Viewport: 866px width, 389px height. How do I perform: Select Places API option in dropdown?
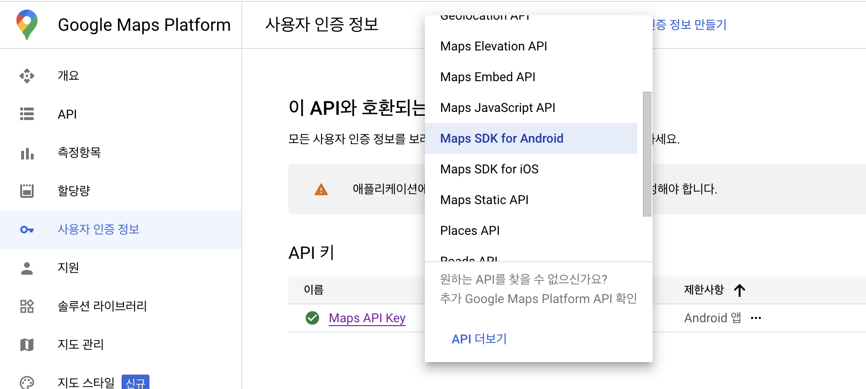click(x=531, y=231)
